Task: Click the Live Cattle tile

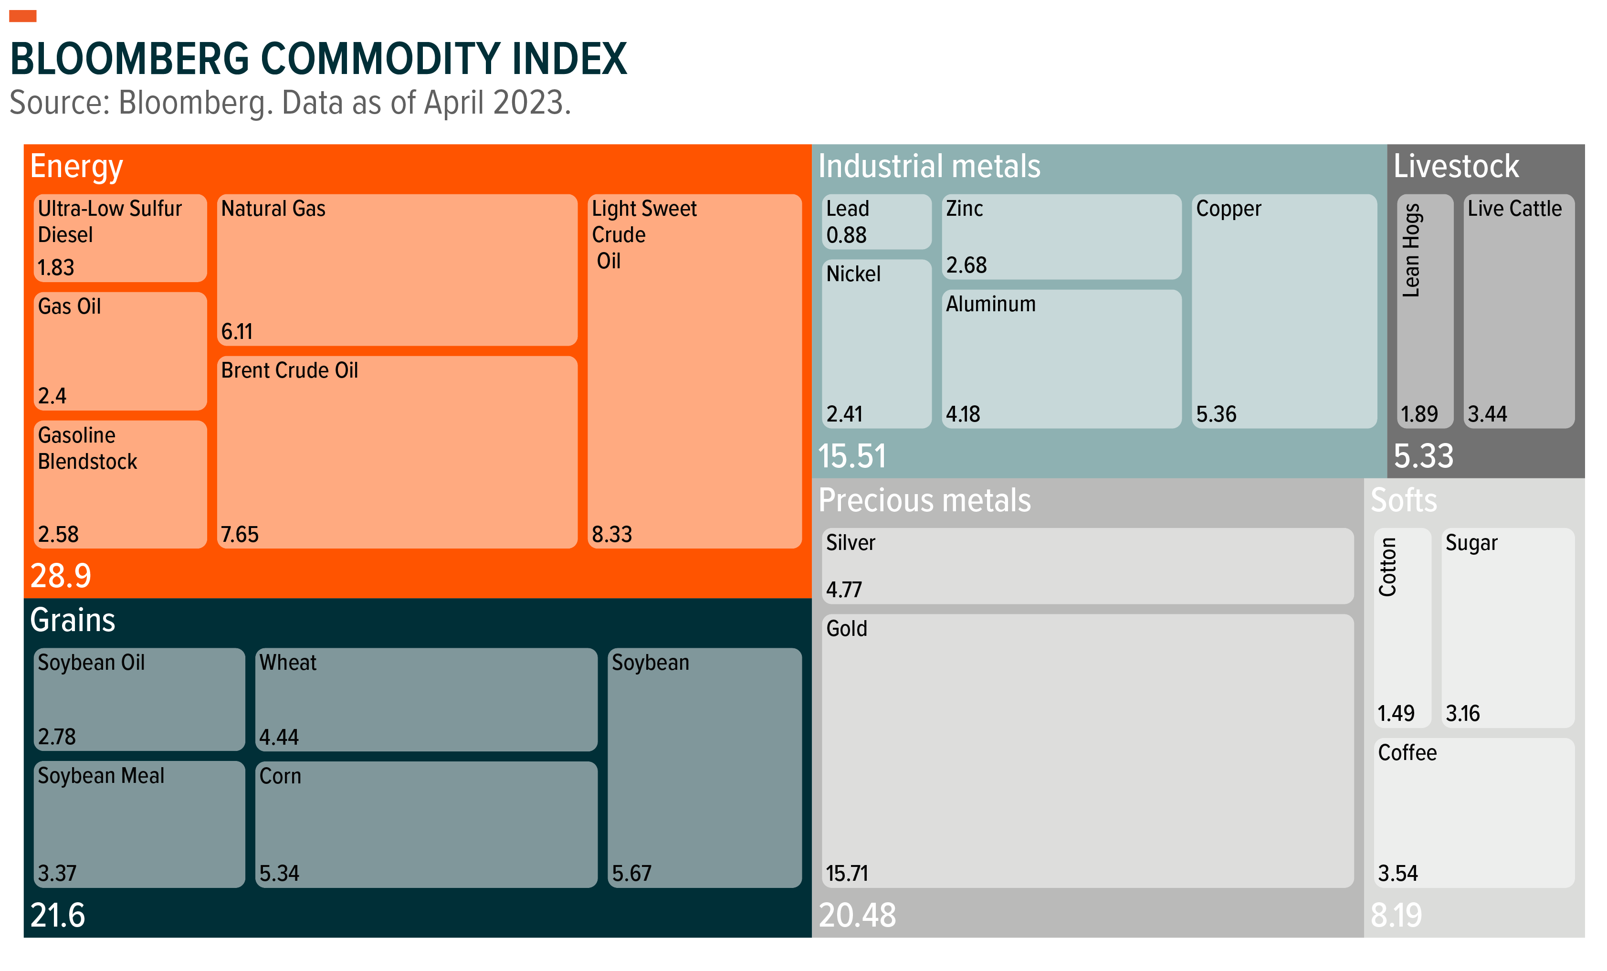Action: [x=1519, y=311]
